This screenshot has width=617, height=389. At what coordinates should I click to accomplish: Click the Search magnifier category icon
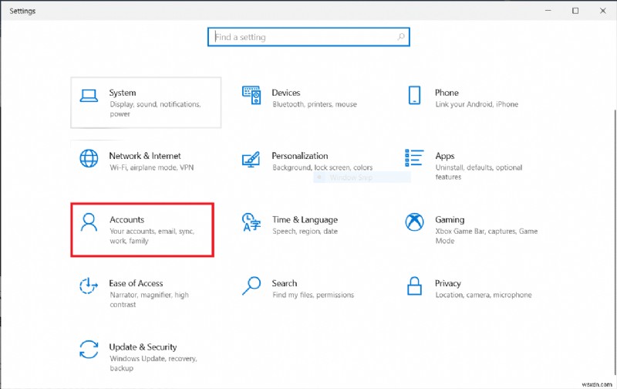pyautogui.click(x=251, y=286)
